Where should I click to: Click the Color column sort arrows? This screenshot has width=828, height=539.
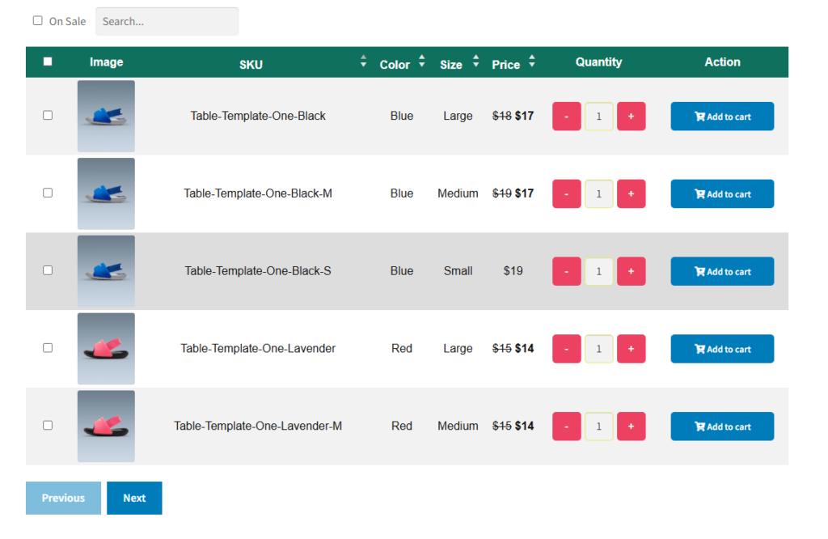(421, 62)
